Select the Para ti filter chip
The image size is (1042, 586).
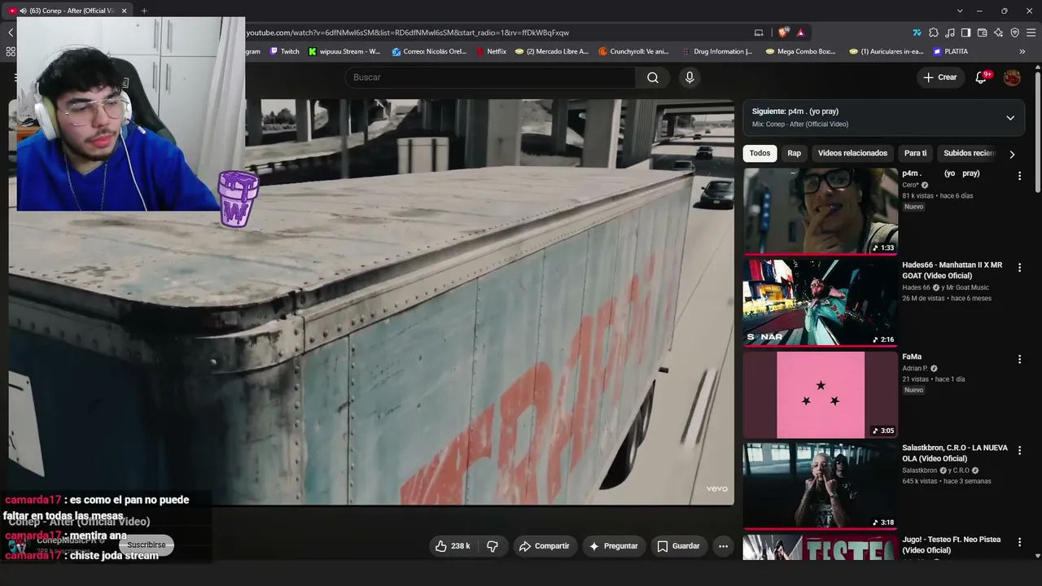click(915, 153)
